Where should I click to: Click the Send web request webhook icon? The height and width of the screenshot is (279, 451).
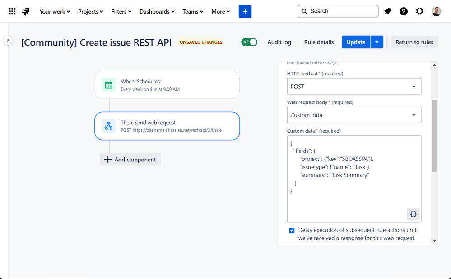coord(108,126)
